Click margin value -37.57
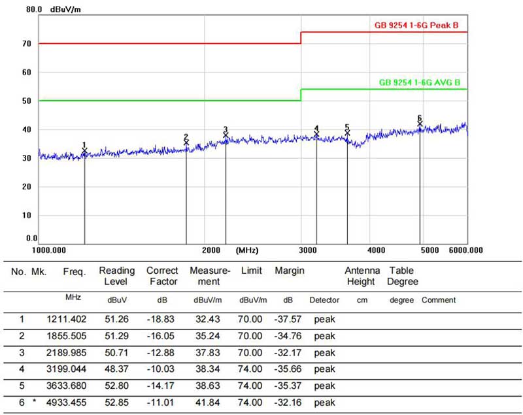This screenshot has height=415, width=523. pos(288,320)
